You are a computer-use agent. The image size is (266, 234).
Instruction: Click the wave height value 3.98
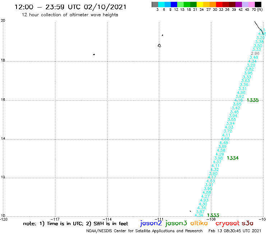219,158
